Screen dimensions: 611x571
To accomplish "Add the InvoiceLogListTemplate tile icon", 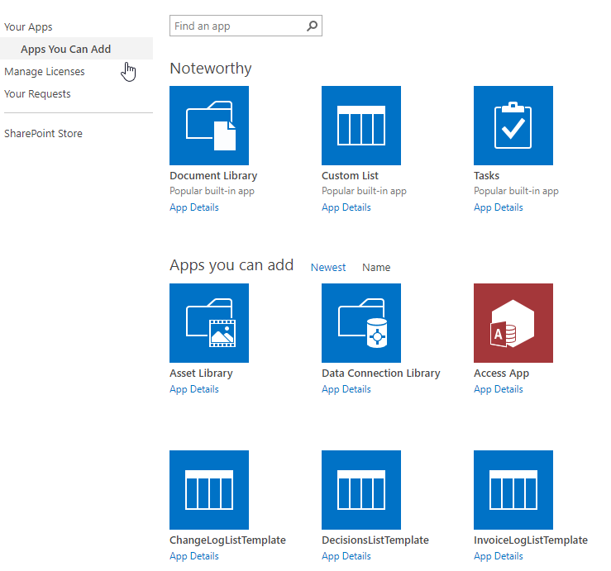I will (x=513, y=490).
